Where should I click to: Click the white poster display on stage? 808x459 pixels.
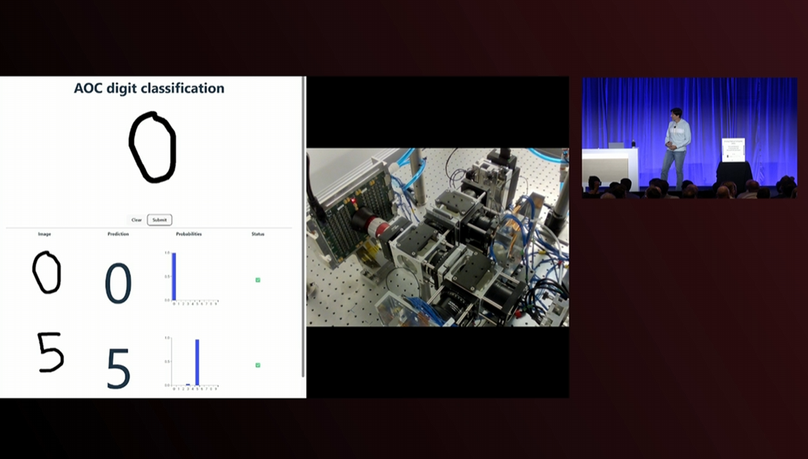733,149
